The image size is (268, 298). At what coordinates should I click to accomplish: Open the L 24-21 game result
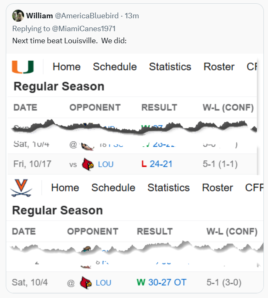157,164
